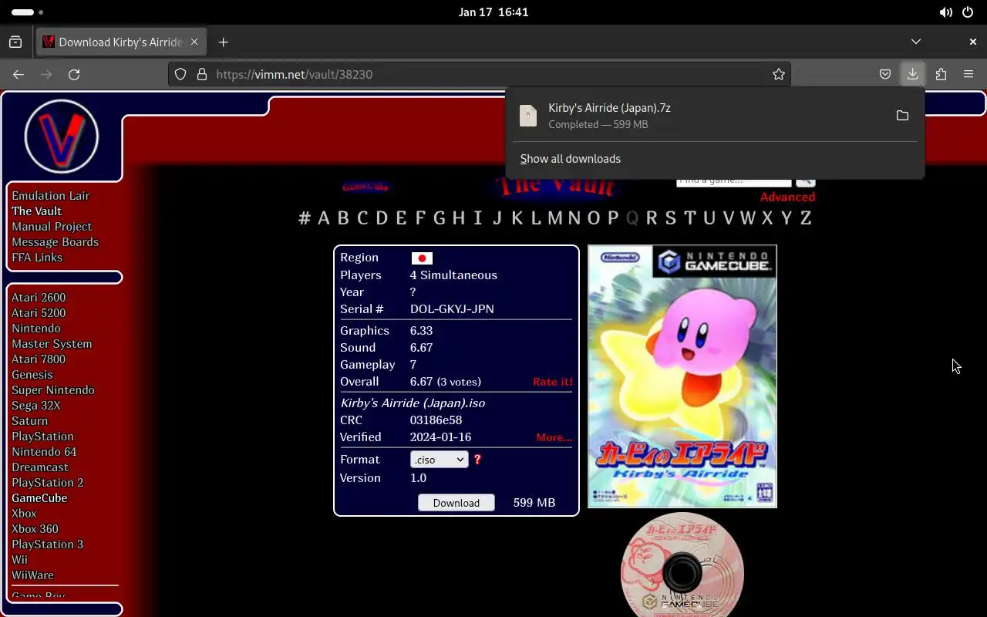
Task: Open the system power menu
Action: coord(968,12)
